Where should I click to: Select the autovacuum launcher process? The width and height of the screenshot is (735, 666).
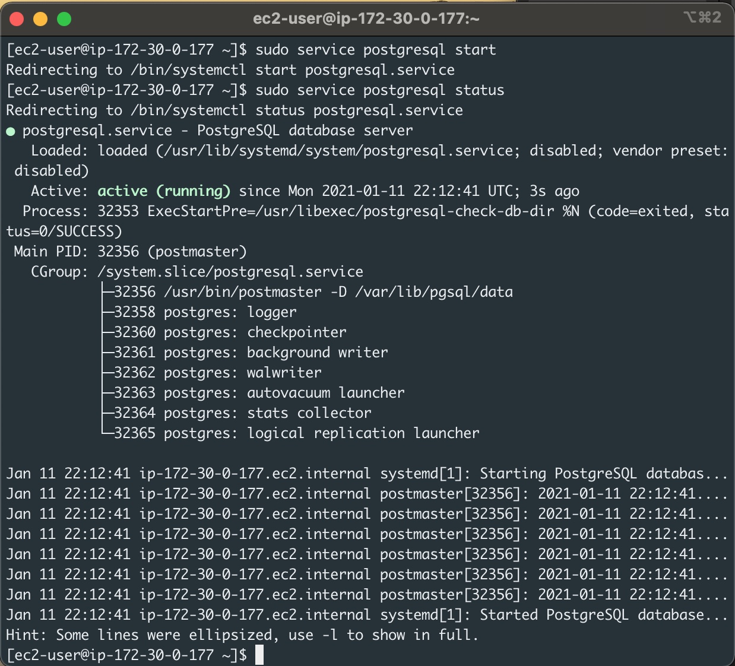click(x=255, y=392)
